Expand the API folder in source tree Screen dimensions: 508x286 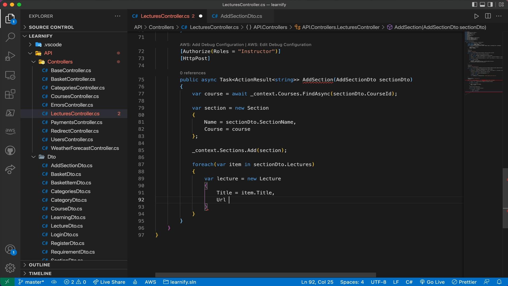[30, 53]
